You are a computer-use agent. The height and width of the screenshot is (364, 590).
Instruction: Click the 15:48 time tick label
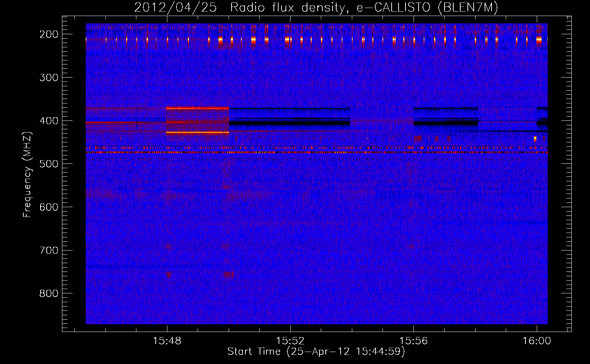167,341
